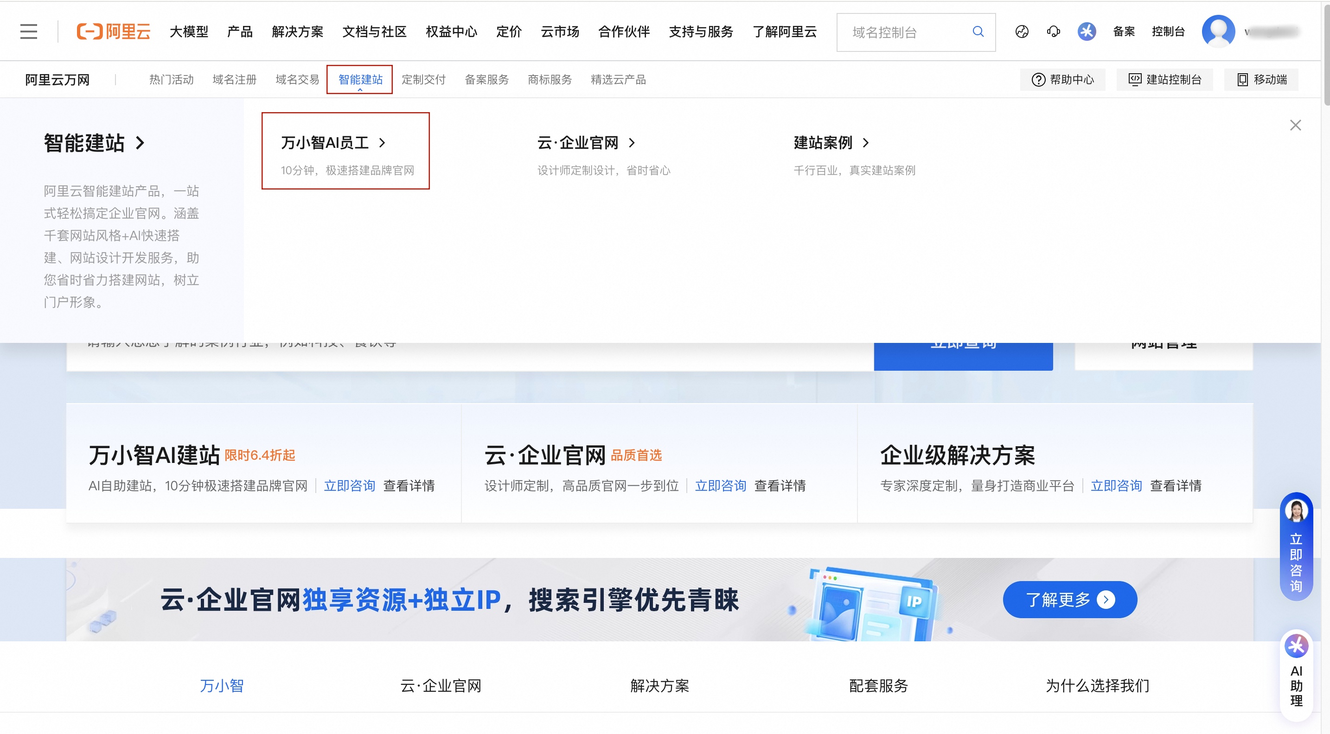
Task: Click the search magnifier in the domain console box
Action: 978,32
